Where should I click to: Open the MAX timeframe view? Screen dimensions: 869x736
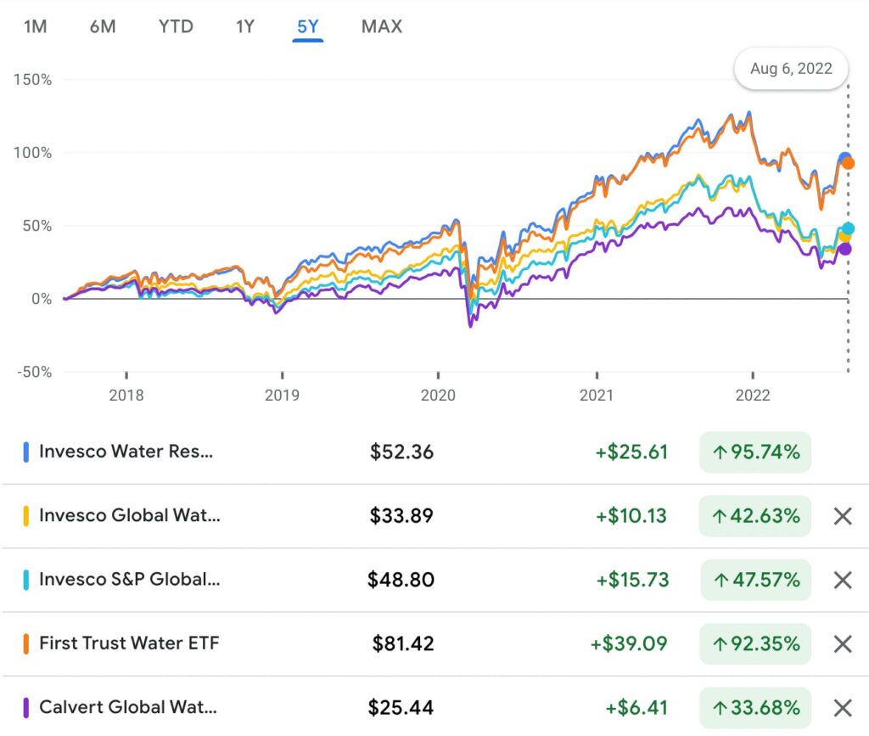coord(380,25)
